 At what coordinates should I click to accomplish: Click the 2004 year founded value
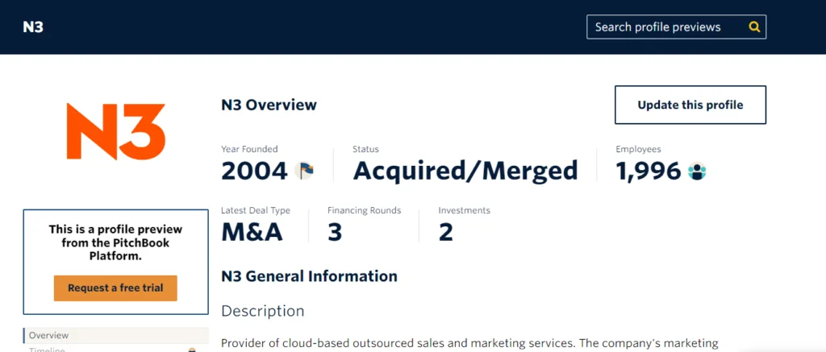coord(254,171)
